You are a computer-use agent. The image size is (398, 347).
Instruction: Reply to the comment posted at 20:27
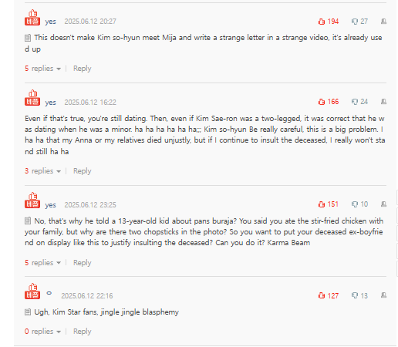coord(83,69)
